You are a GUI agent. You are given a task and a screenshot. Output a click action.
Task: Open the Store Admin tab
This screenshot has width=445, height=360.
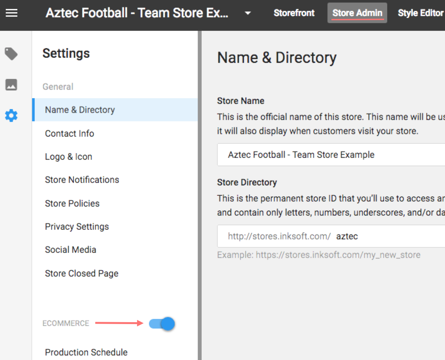357,13
